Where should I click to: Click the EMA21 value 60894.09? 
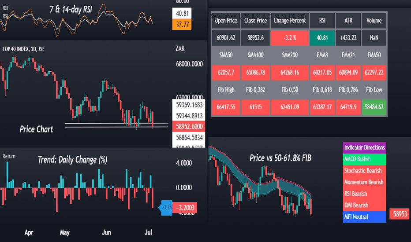348,72
